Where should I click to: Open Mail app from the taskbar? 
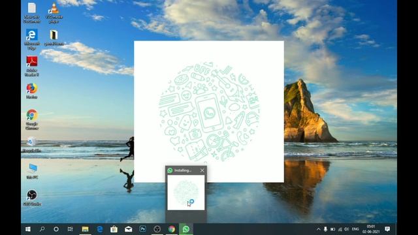[x=129, y=229]
